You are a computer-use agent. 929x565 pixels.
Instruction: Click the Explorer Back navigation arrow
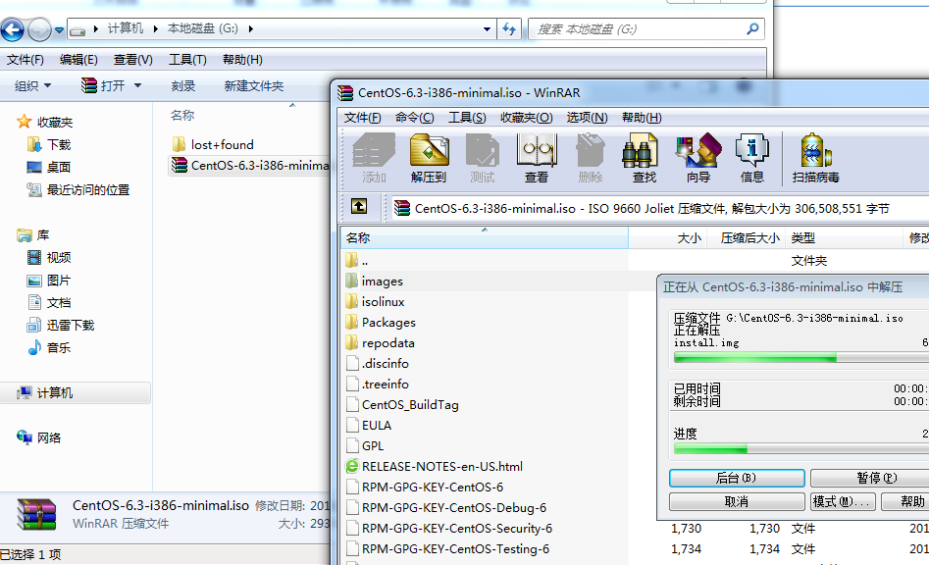[13, 29]
